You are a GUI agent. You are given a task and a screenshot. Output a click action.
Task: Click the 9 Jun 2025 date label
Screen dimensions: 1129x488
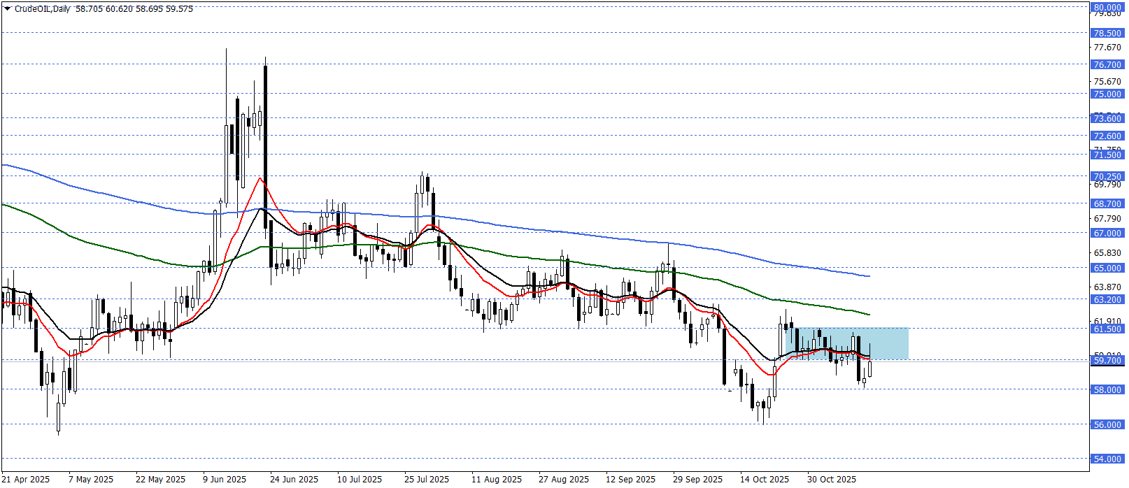[225, 480]
